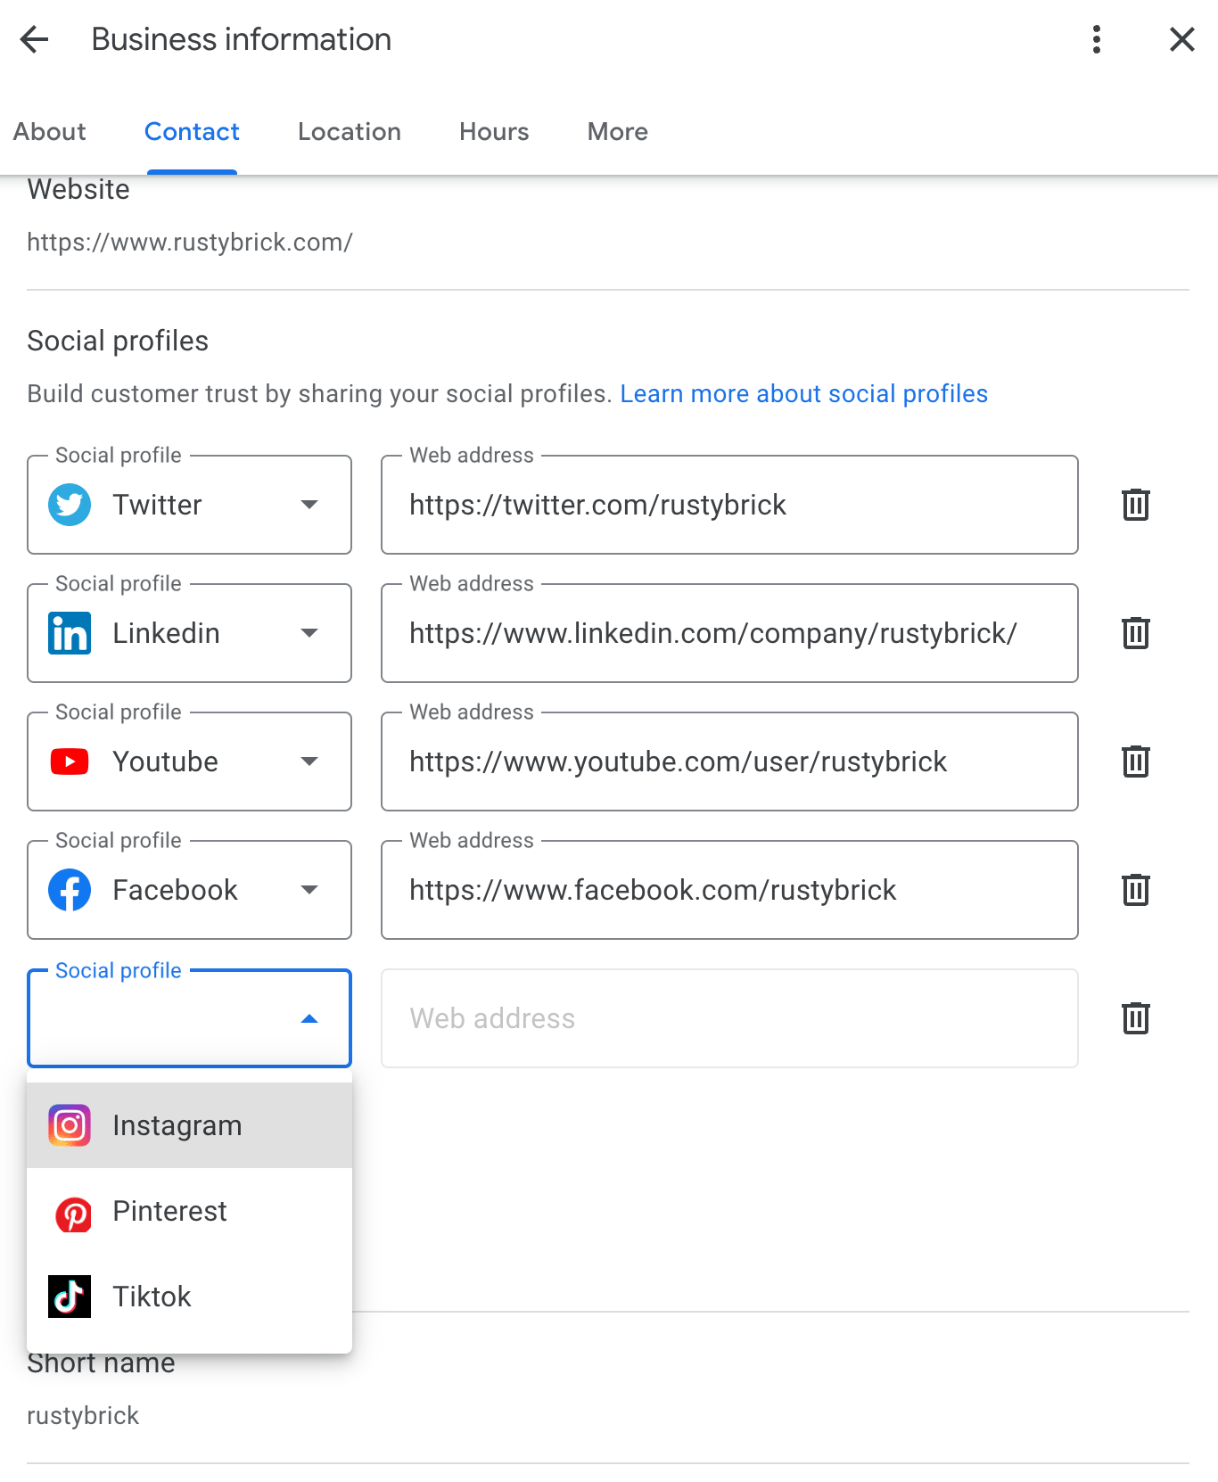The image size is (1218, 1482).
Task: Go to the Hours tab
Action: tap(494, 132)
